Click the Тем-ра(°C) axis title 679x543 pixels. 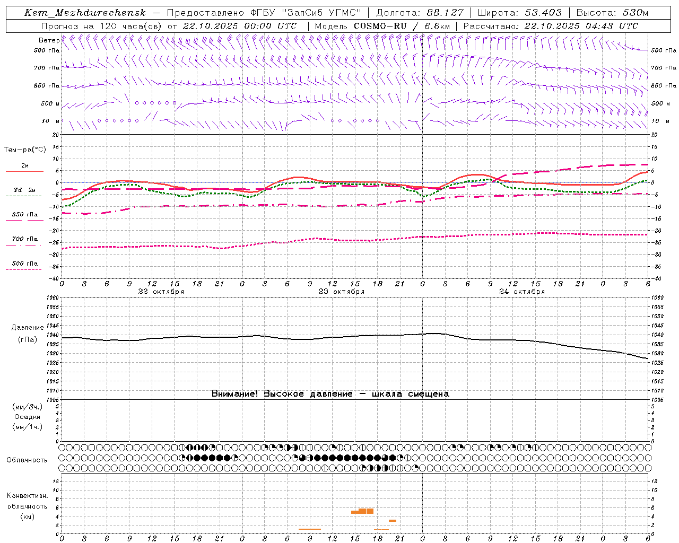[25, 150]
